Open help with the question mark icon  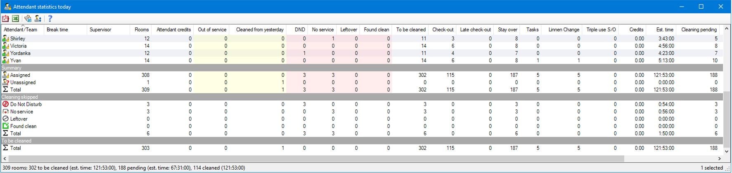pyautogui.click(x=50, y=19)
